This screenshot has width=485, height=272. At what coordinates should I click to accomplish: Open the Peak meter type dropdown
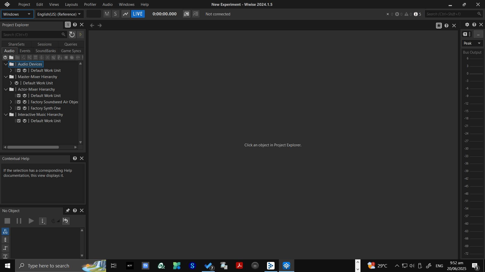coord(472,43)
